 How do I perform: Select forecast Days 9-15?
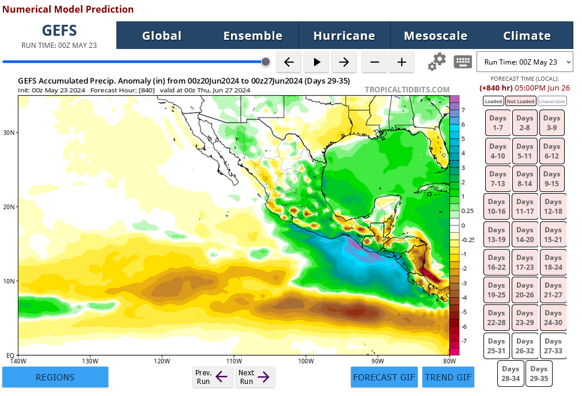click(552, 179)
